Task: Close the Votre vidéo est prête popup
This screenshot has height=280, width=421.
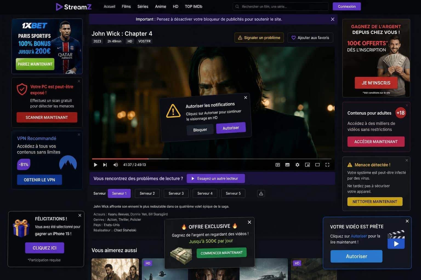Action: pyautogui.click(x=407, y=221)
